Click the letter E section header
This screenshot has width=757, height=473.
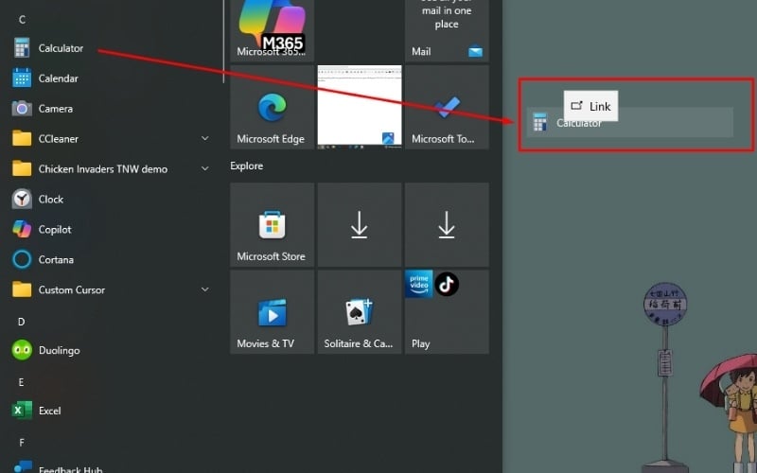tap(21, 382)
